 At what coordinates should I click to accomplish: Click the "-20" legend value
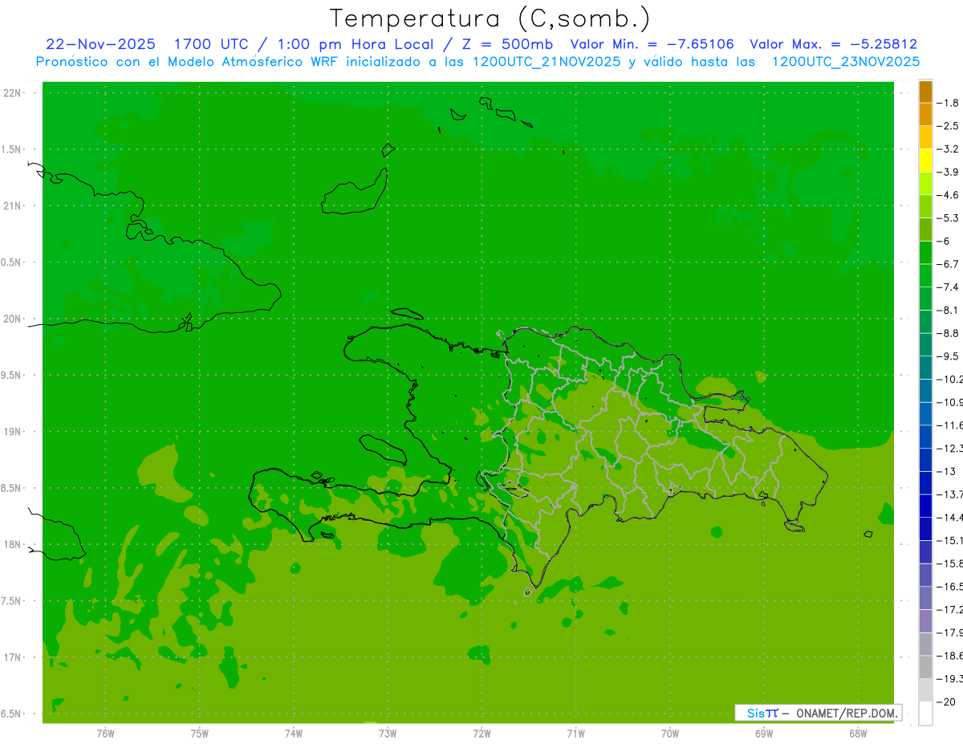tap(946, 702)
